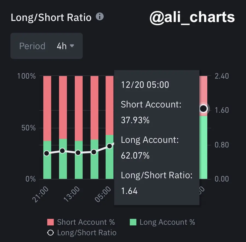Viewport: 246px width, 242px height.
Task: Click the dropdown arrow next to 4h
Action: tap(72, 46)
